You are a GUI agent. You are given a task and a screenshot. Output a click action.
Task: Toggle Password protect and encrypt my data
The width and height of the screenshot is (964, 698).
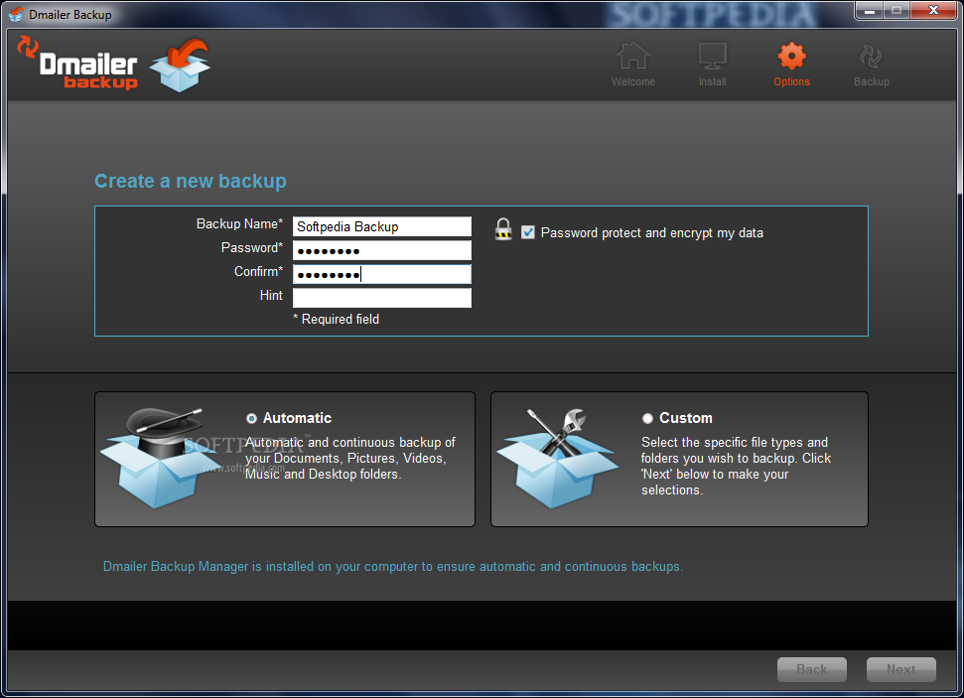(x=527, y=232)
